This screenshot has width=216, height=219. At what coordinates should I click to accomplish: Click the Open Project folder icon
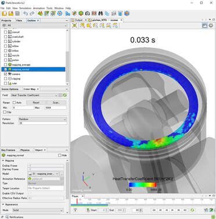[x=11, y=13]
